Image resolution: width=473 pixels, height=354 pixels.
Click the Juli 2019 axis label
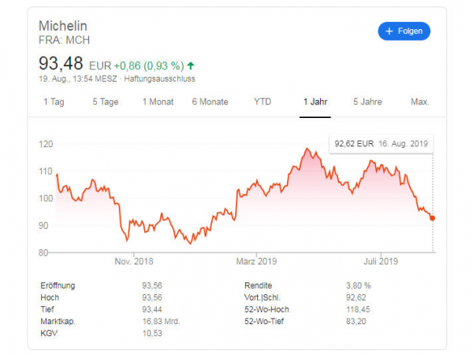click(x=381, y=261)
